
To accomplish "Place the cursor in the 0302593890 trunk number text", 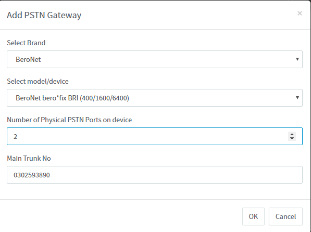I will tap(32, 175).
